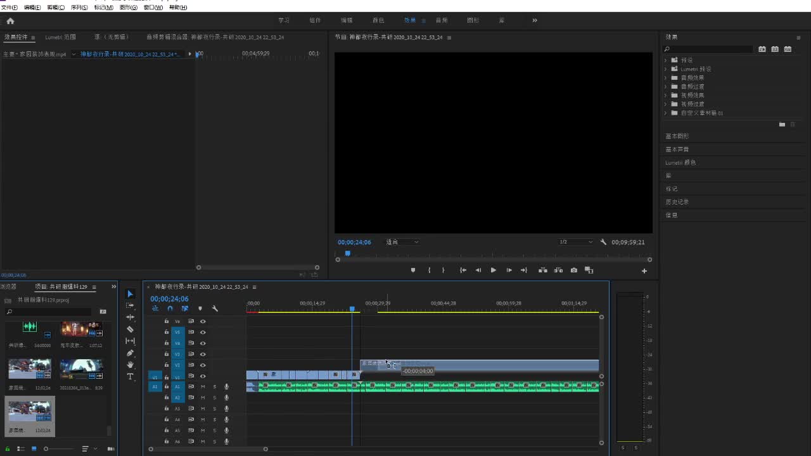This screenshot has height=456, width=811.
Task: Expand the 预设 presets folder
Action: (666, 60)
